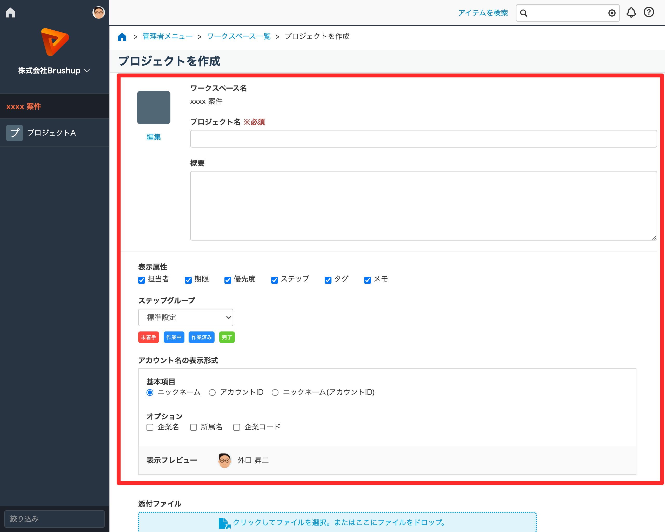Focus the プロジェクト名 input field
665x532 pixels.
pos(423,139)
